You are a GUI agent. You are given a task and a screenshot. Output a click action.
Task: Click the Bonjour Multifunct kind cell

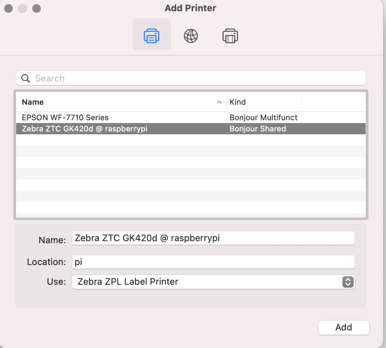click(x=263, y=118)
